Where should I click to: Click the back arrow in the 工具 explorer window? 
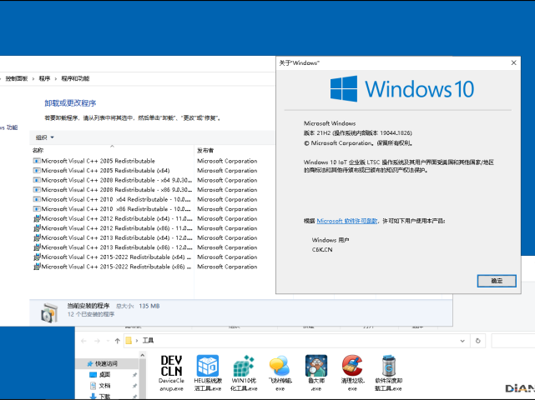coord(84,341)
